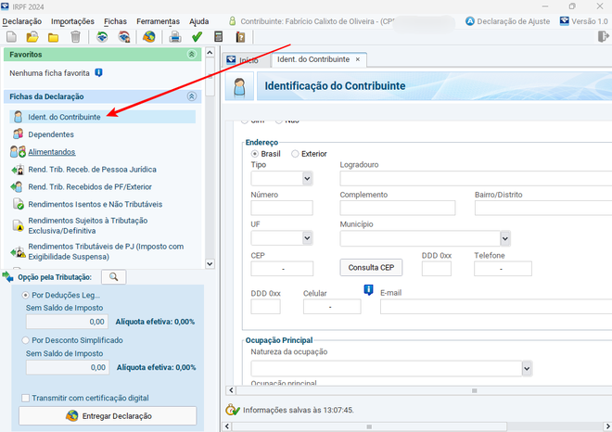This screenshot has width=612, height=432.
Task: Click the Consulta CEP button
Action: [371, 267]
